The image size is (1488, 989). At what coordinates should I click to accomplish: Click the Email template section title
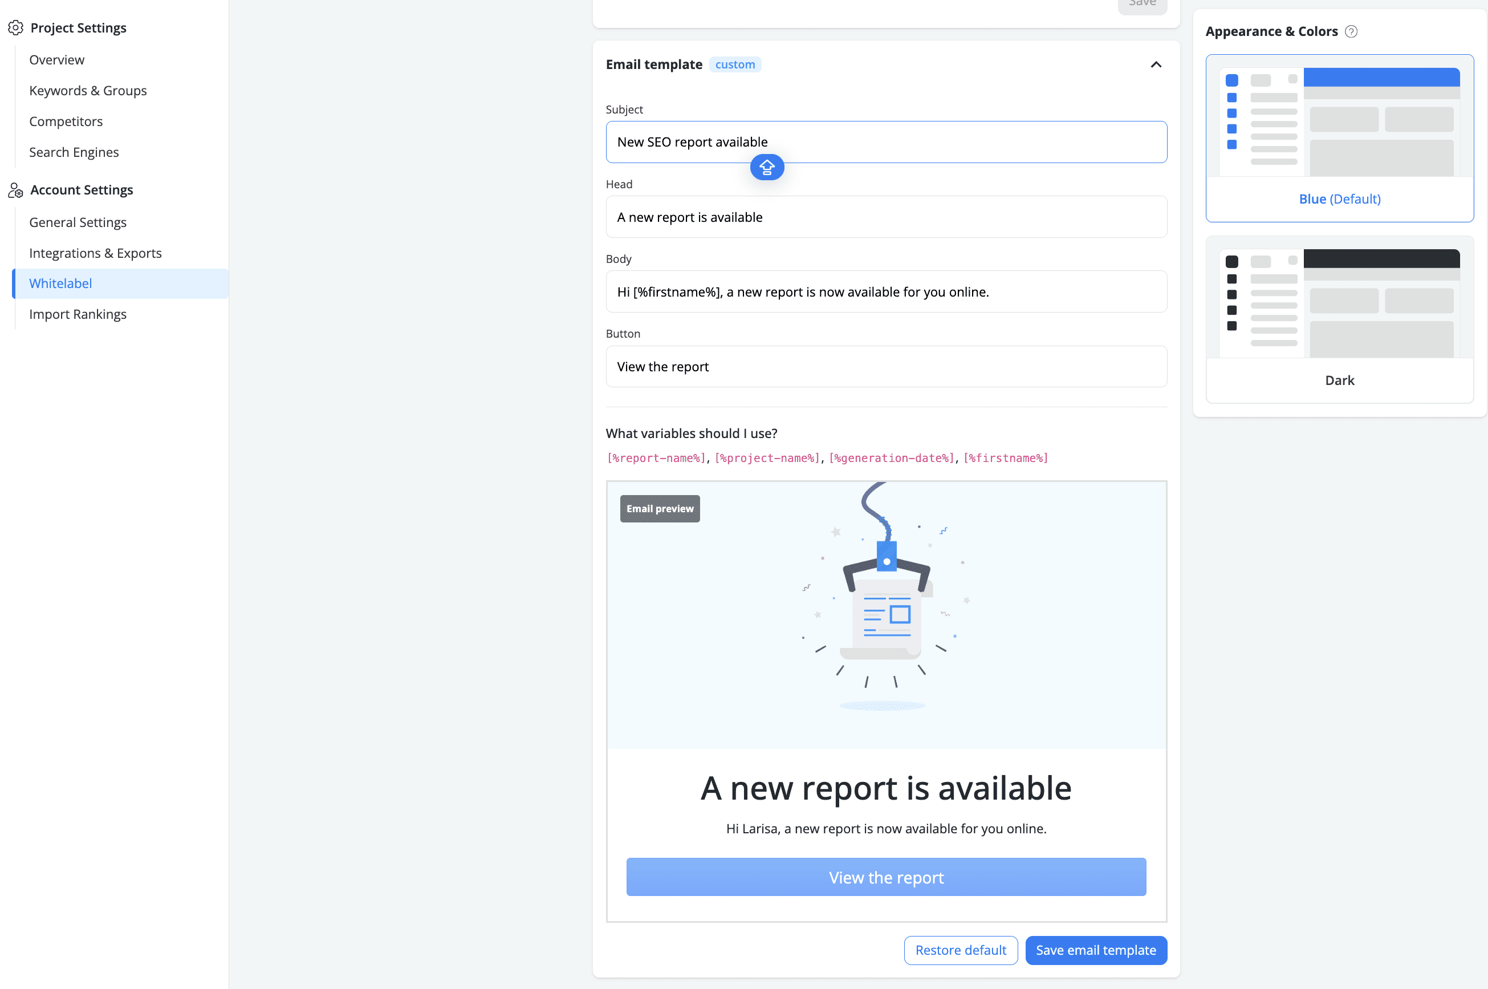654,64
